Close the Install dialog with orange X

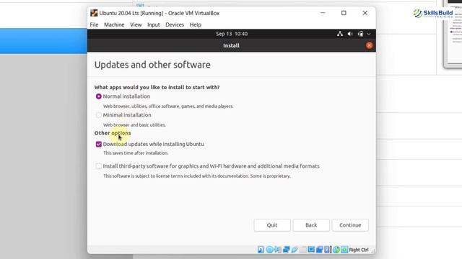(x=369, y=45)
